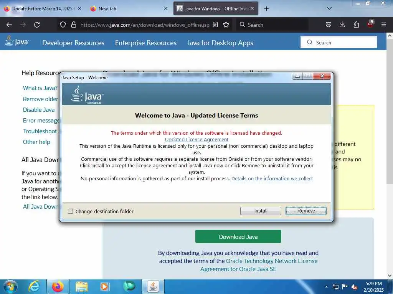This screenshot has width=393, height=294.
Task: Click the Remove button in Java Setup
Action: [306, 211]
